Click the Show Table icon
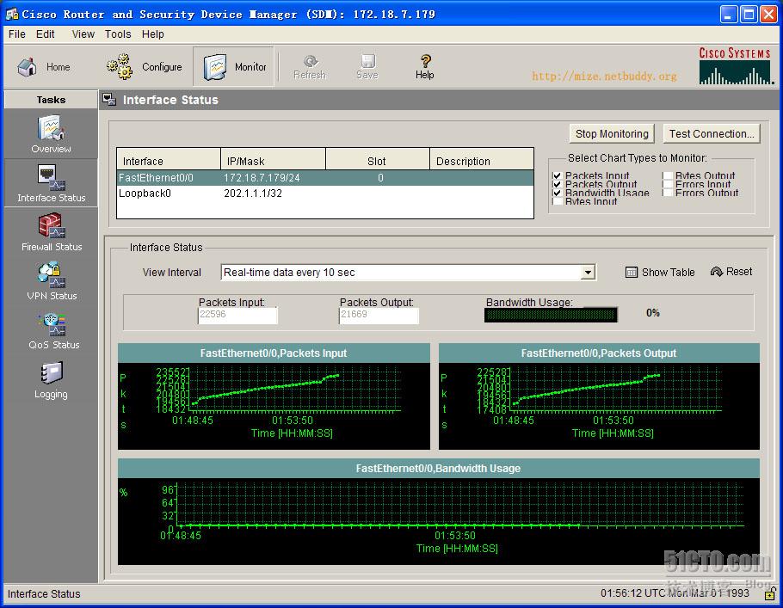 [632, 272]
